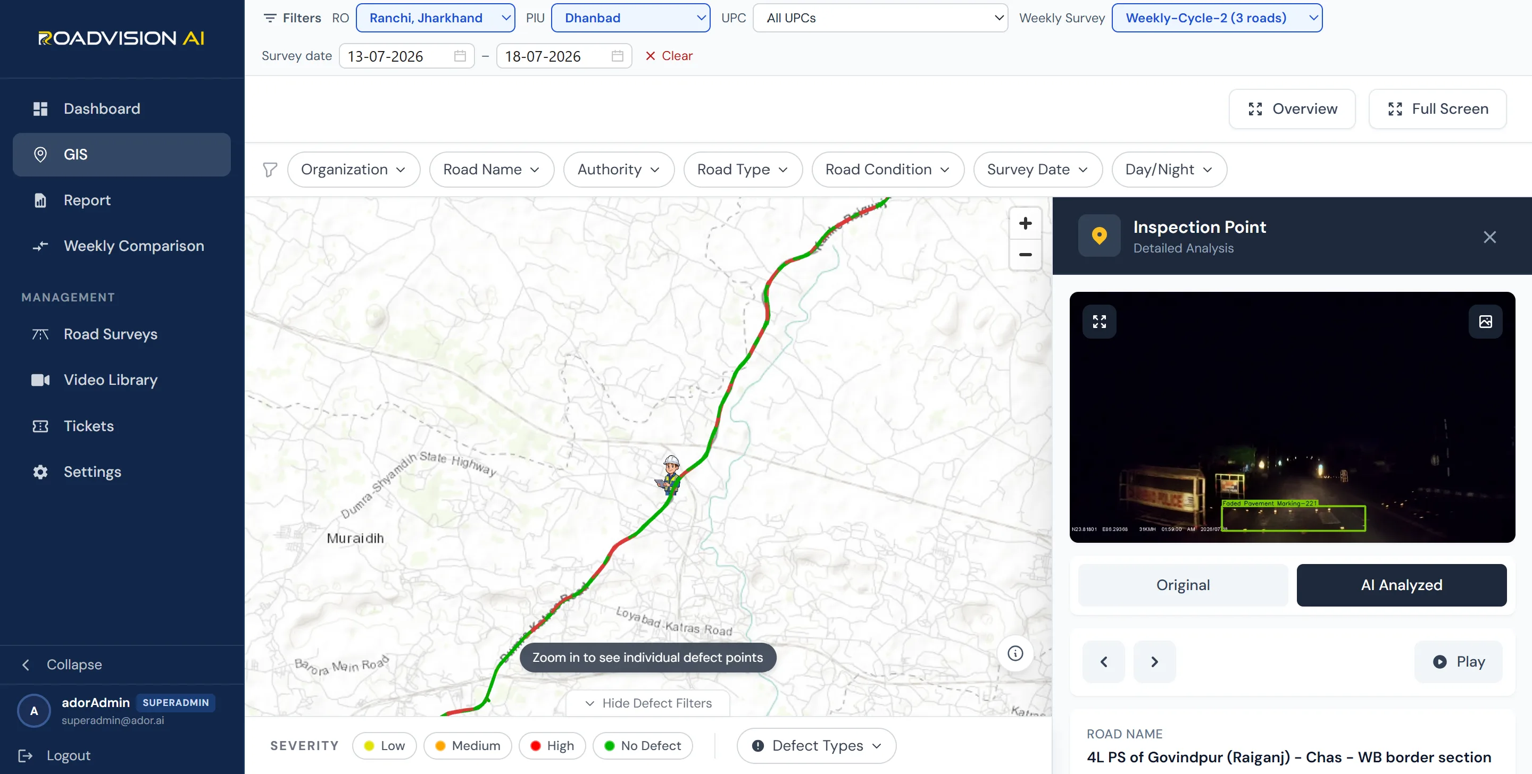Go to next inspection point
Viewport: 1532px width, 774px height.
1154,662
